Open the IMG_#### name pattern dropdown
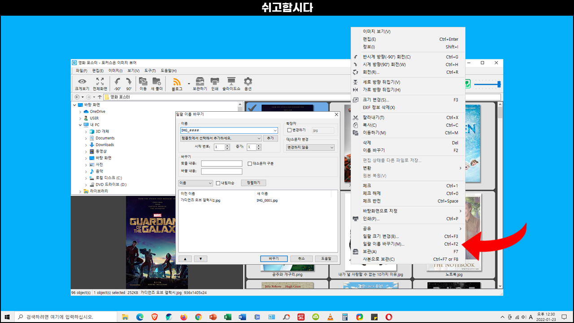Image resolution: width=574 pixels, height=323 pixels. point(275,130)
